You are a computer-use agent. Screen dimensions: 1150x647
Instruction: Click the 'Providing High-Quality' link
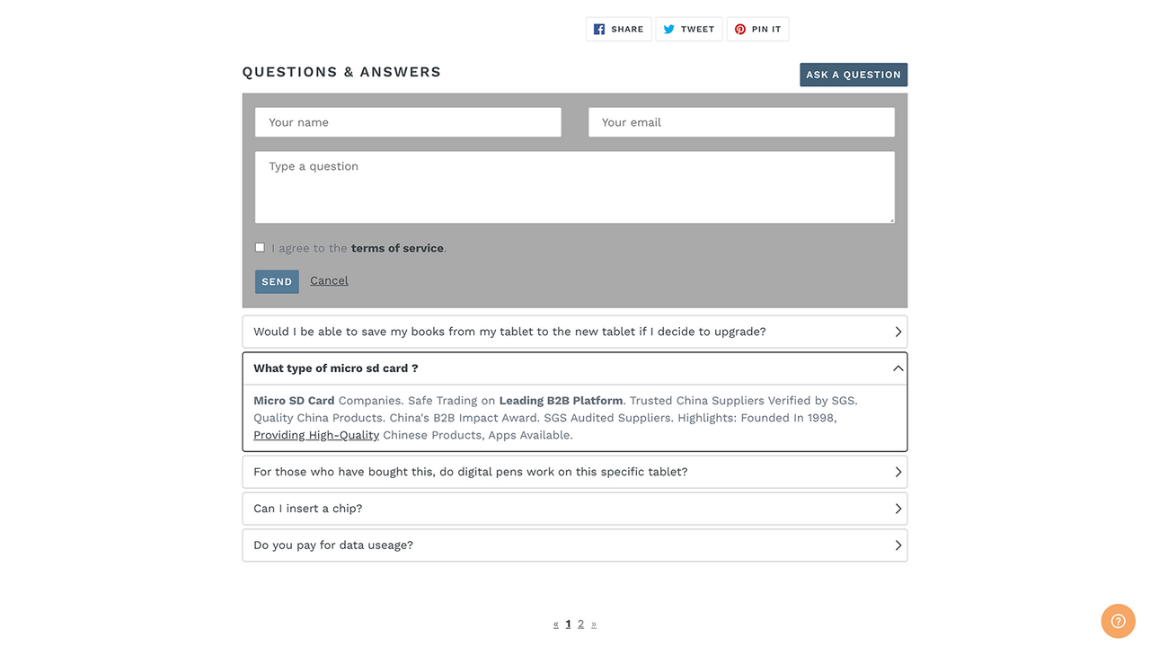pos(315,434)
